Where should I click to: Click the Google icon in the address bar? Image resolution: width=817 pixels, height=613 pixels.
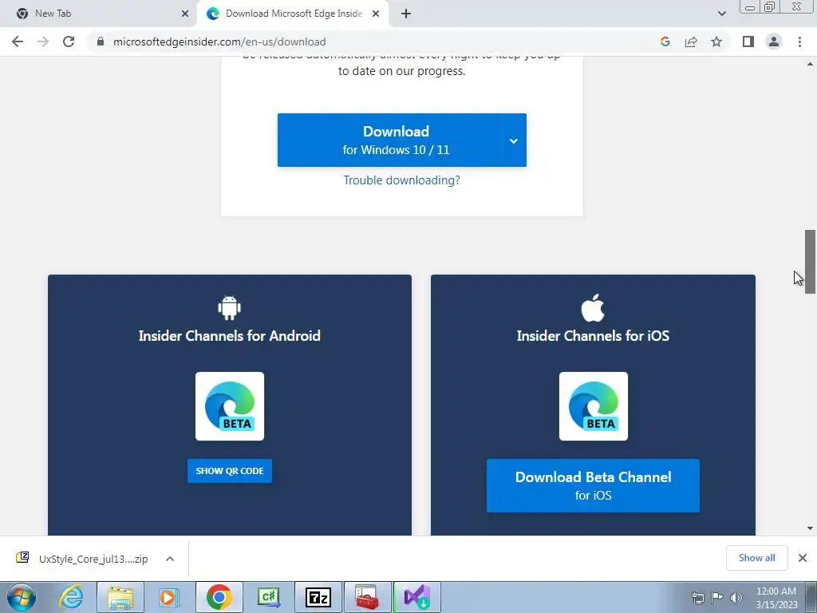[665, 42]
